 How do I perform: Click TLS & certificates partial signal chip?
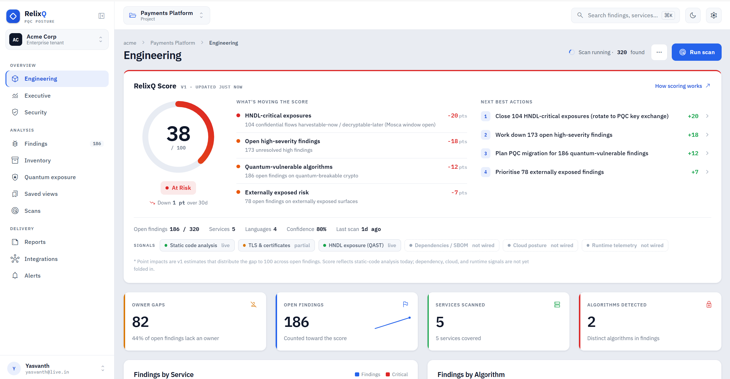(276, 245)
